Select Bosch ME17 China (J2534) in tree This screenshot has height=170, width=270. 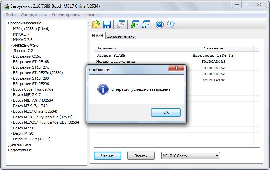35,111
